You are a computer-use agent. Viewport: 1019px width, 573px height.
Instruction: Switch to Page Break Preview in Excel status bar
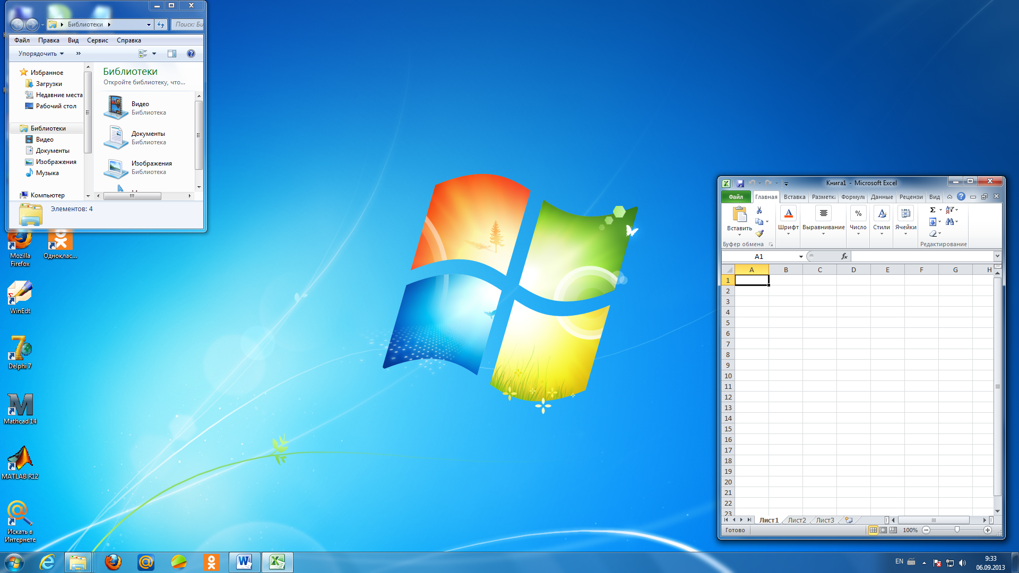click(x=893, y=530)
